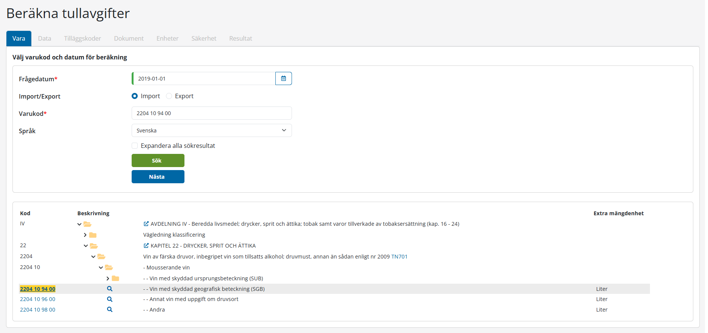Click magnifier icon for code 2204 10 98 00
This screenshot has width=708, height=333.
tap(110, 310)
